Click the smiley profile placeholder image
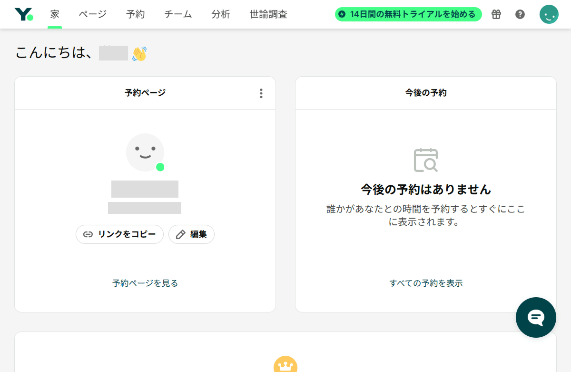Image resolution: width=571 pixels, height=372 pixels. pos(145,152)
